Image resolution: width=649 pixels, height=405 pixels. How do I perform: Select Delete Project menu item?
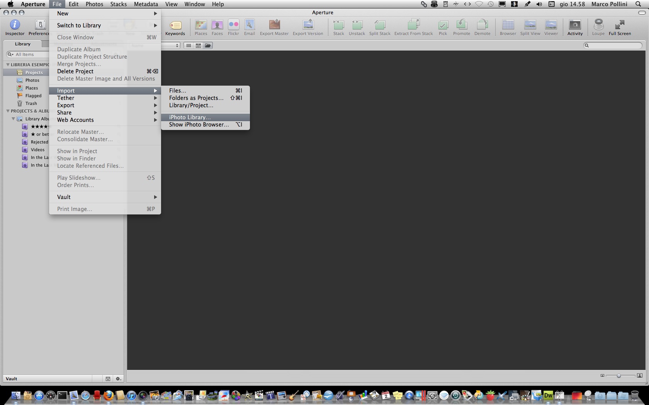(105, 71)
